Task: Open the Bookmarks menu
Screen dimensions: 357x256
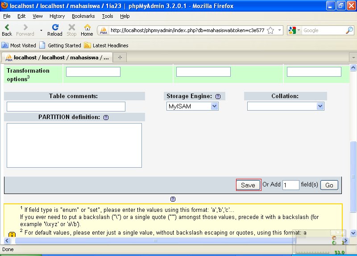Action: point(83,16)
